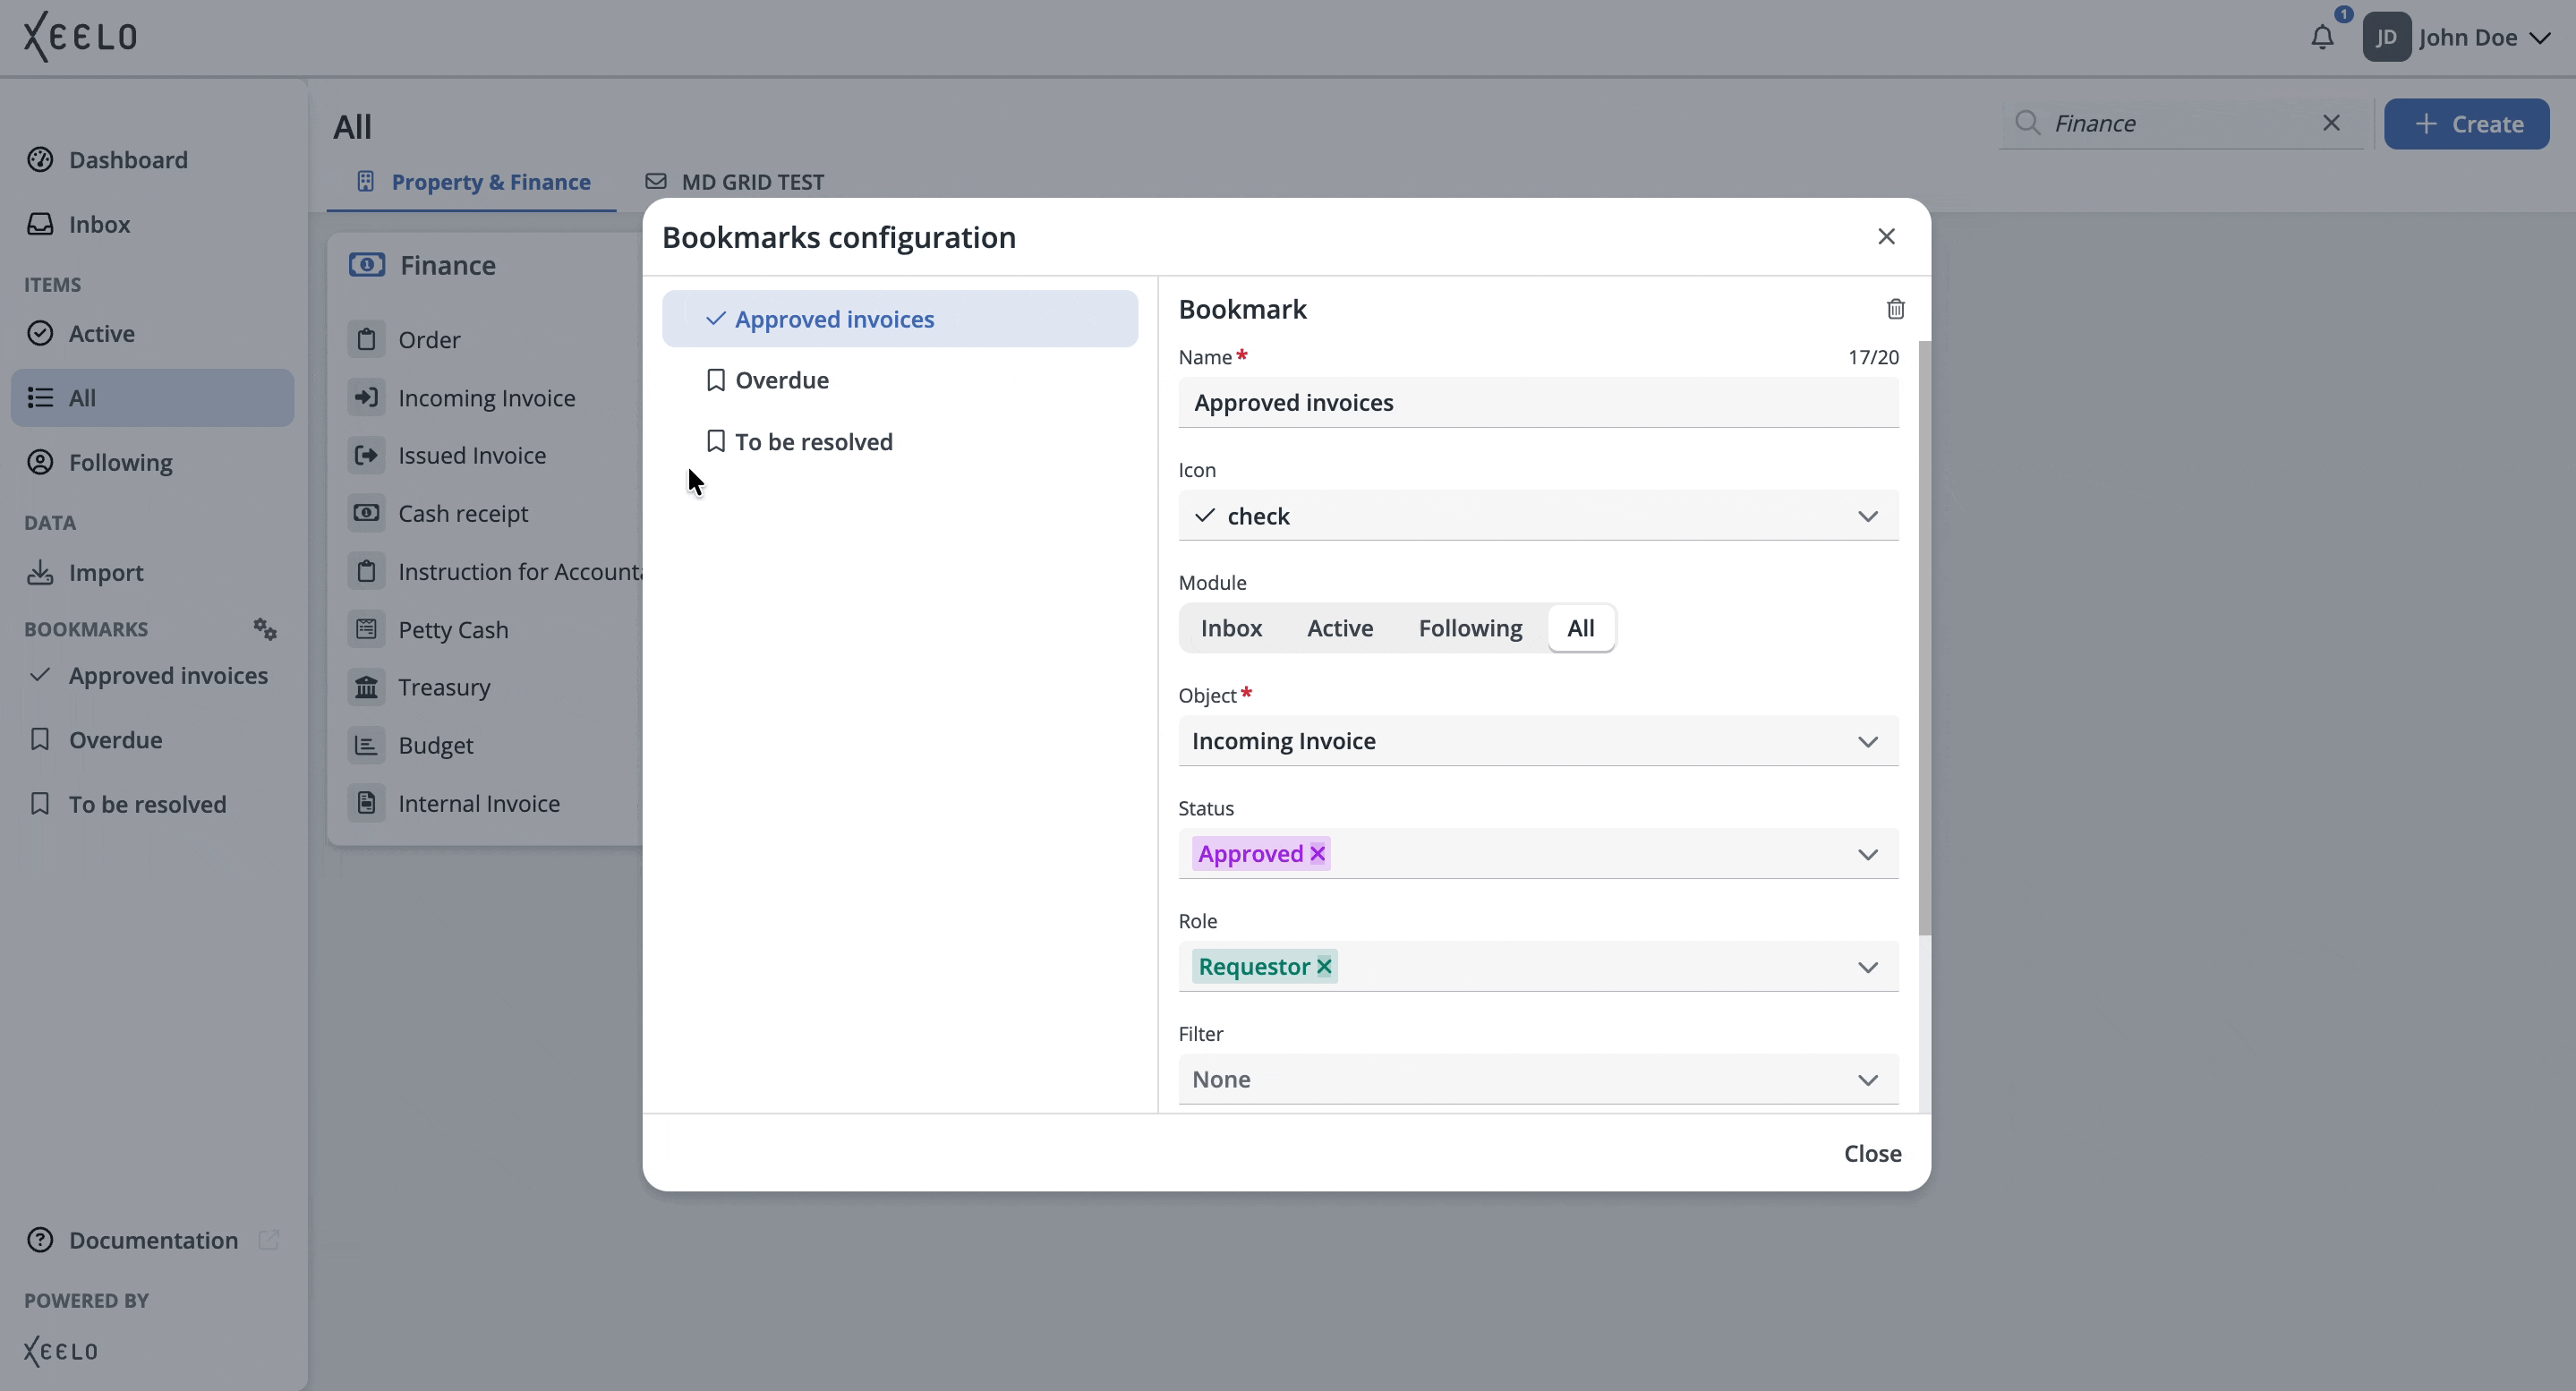The width and height of the screenshot is (2576, 1391).
Task: Open Inbox in the sidebar
Action: click(x=152, y=224)
